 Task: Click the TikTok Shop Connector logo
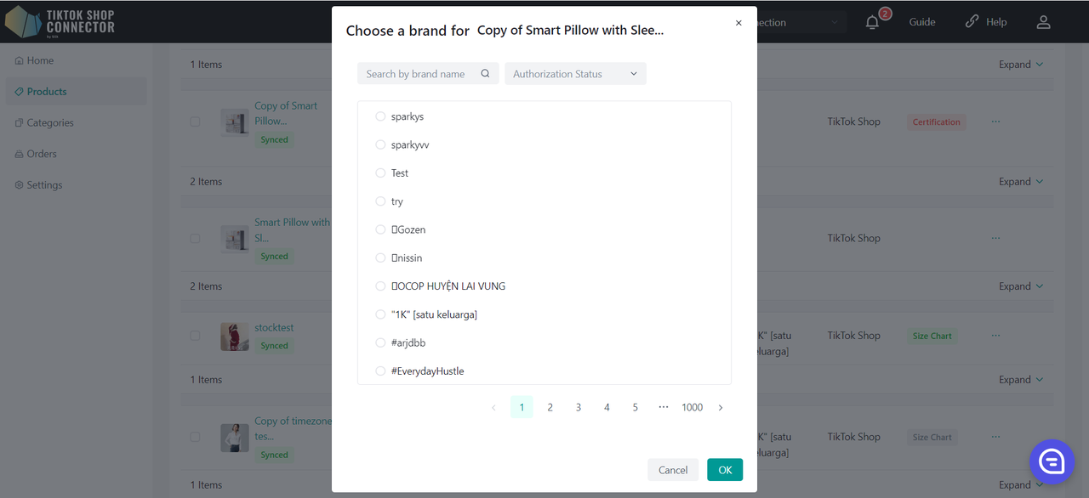pos(60,21)
